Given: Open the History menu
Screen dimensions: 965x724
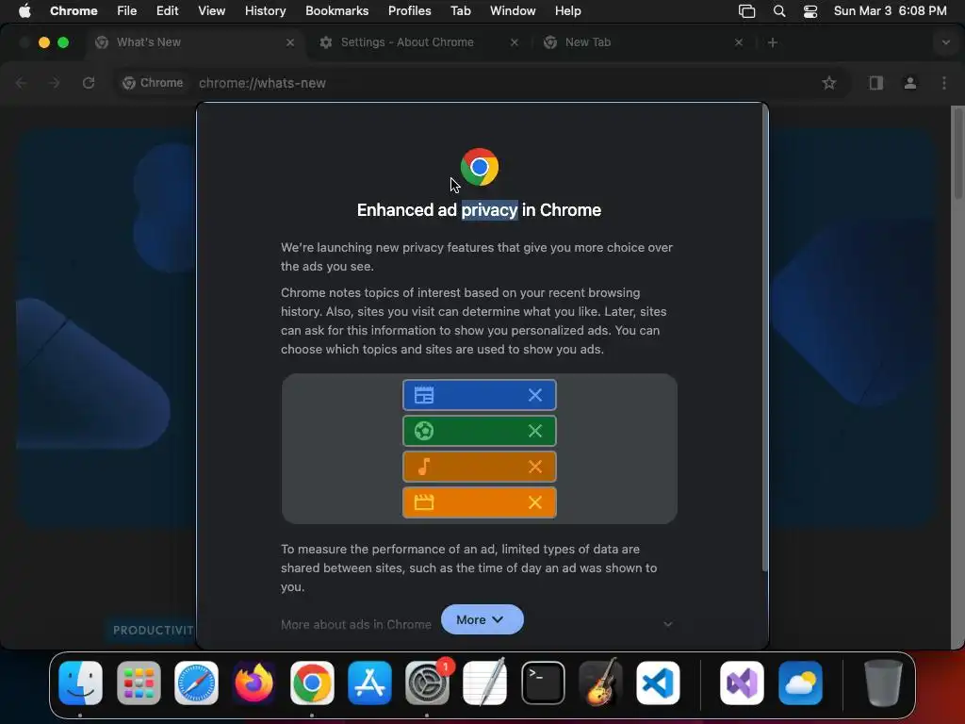Looking at the screenshot, I should click(x=265, y=11).
